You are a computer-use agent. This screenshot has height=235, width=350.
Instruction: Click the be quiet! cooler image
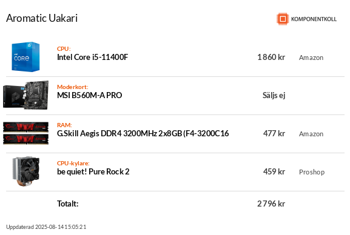pos(25,171)
